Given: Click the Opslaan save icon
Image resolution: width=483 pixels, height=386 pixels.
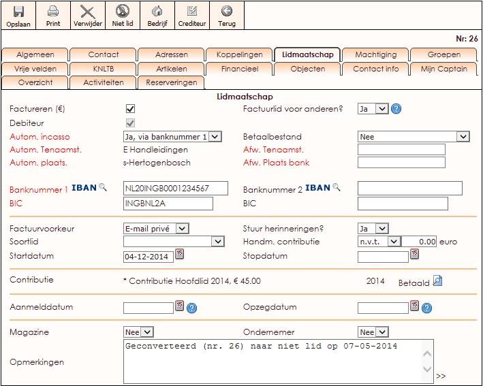Looking at the screenshot, I should pos(18,12).
